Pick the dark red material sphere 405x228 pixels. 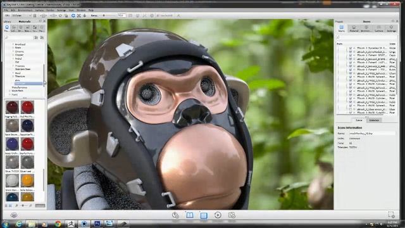tap(12, 107)
